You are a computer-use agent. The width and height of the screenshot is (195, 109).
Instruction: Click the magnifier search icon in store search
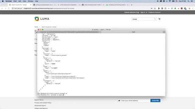(x=155, y=19)
